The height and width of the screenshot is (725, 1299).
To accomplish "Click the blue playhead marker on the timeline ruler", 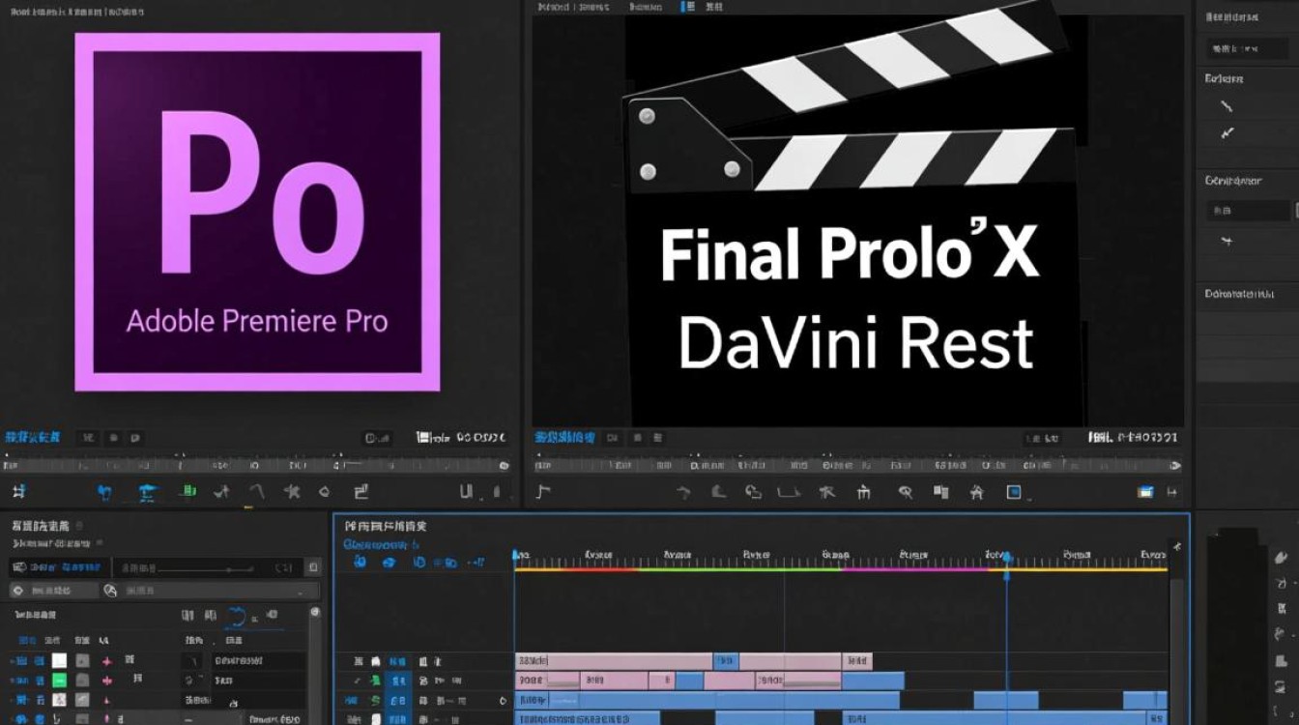I will click(x=1006, y=558).
